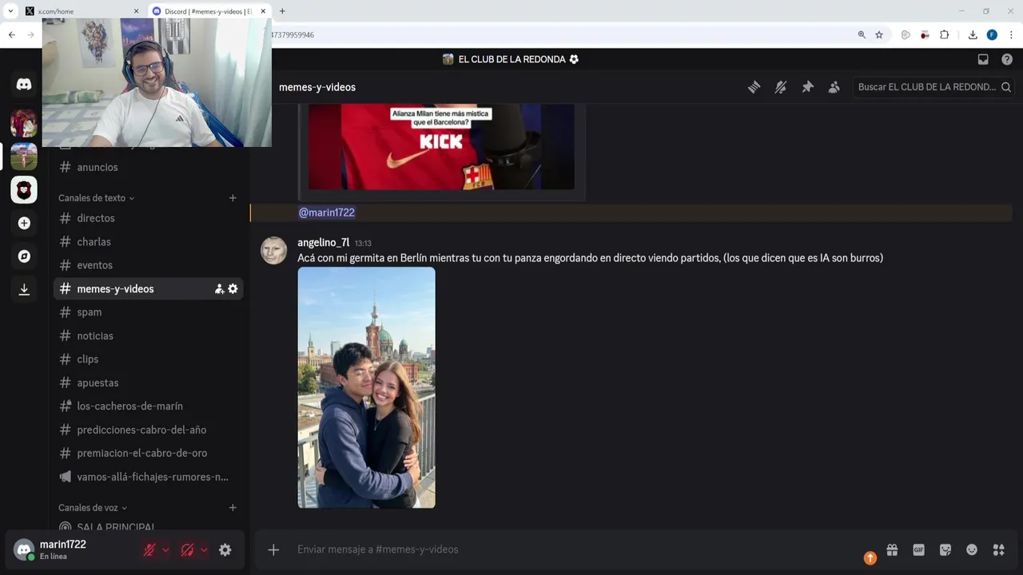Click the Discord inbox icon
Screen dimensions: 1023x575
[983, 59]
